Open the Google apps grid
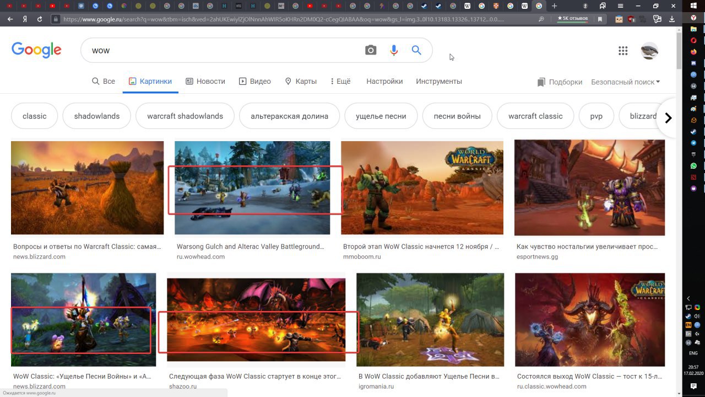The height and width of the screenshot is (397, 705). 623,51
